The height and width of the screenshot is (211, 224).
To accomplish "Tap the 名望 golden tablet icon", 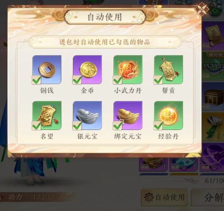I will click(47, 115).
